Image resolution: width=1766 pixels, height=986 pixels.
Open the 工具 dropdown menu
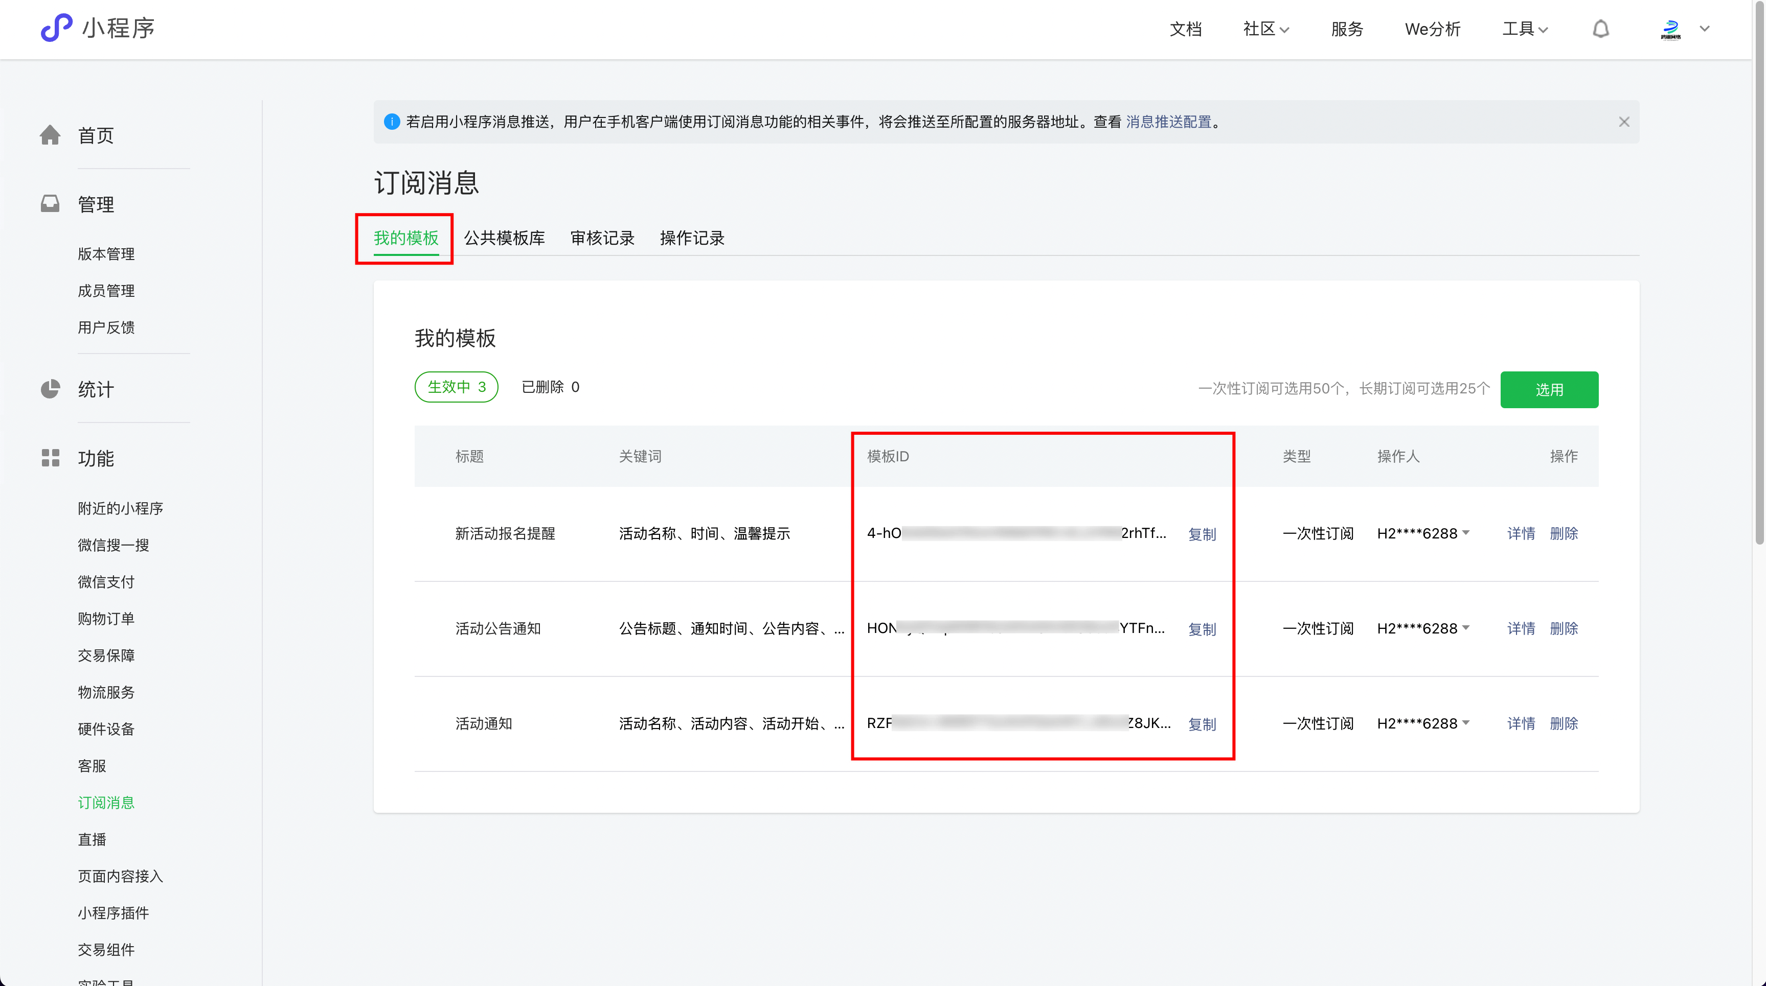coord(1524,29)
